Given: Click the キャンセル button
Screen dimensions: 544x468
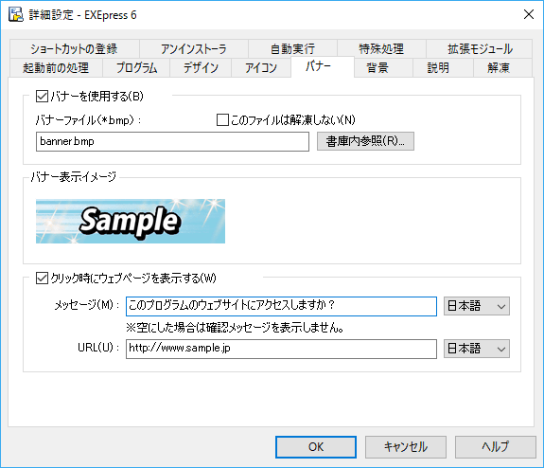Looking at the screenshot, I should click(x=406, y=447).
